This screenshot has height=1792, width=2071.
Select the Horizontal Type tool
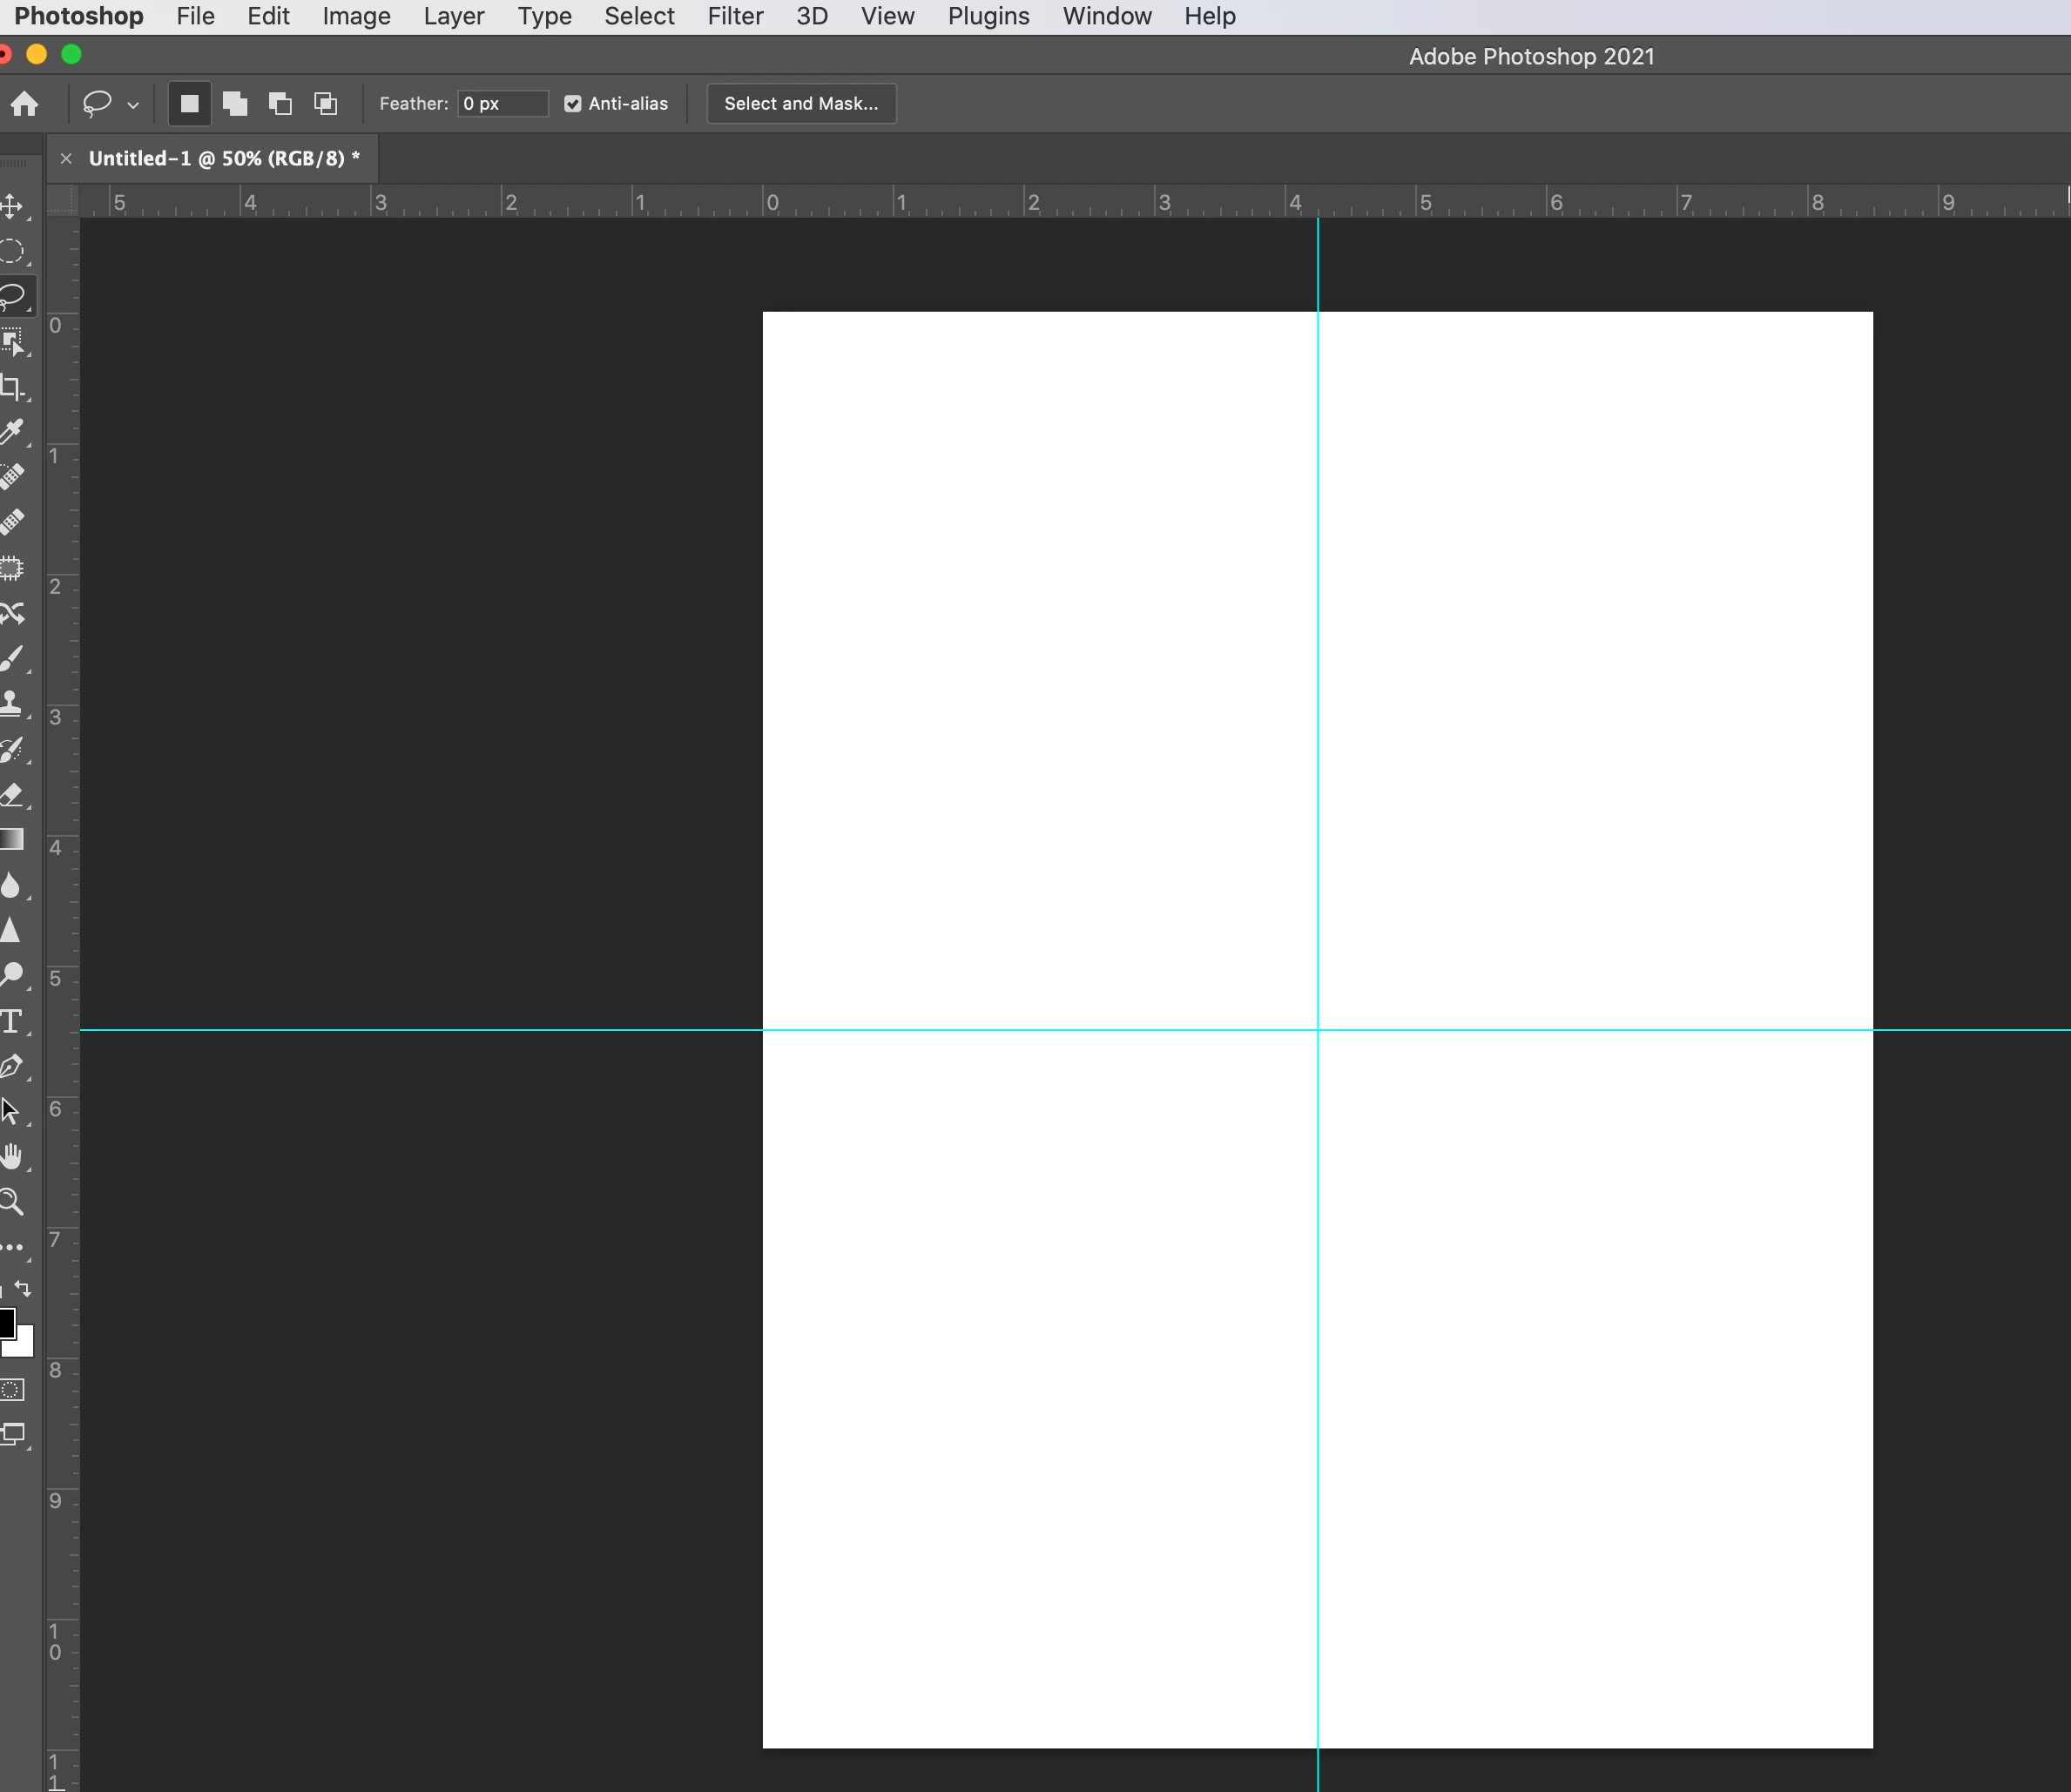pyautogui.click(x=12, y=1021)
